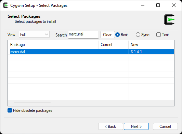Screen dimensions: 182x134
Task: Close the Cygwin Setup window
Action: pos(174,5)
